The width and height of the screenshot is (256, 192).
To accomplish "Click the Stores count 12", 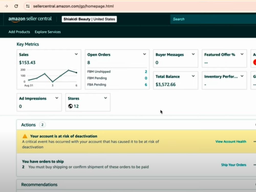I will [x=76, y=106].
